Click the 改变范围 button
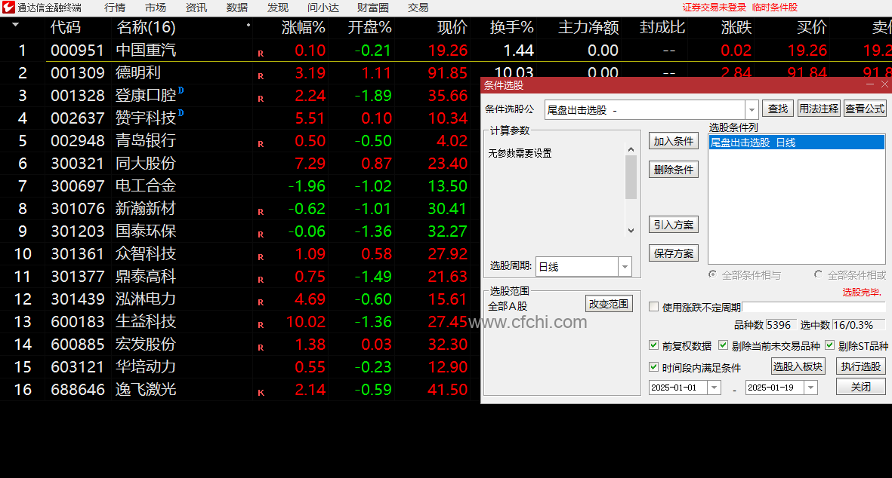The height and width of the screenshot is (478, 892). (x=609, y=304)
